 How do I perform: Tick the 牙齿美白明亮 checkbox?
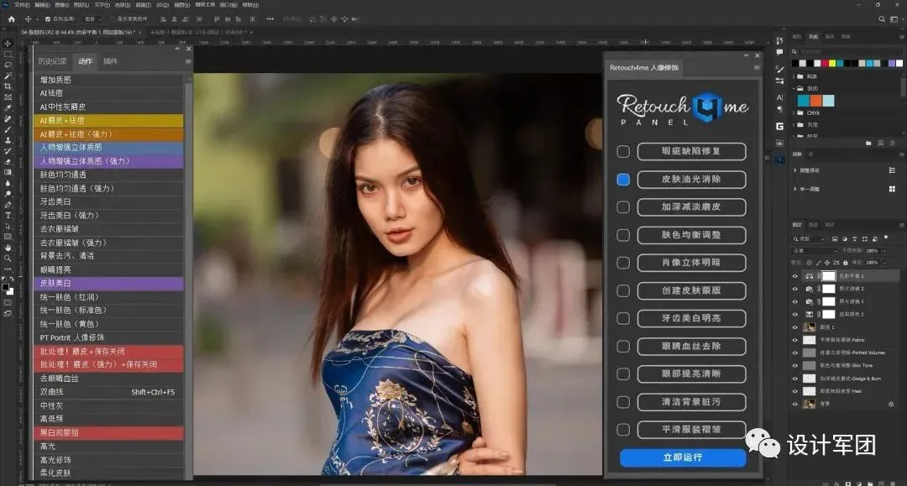pos(623,318)
